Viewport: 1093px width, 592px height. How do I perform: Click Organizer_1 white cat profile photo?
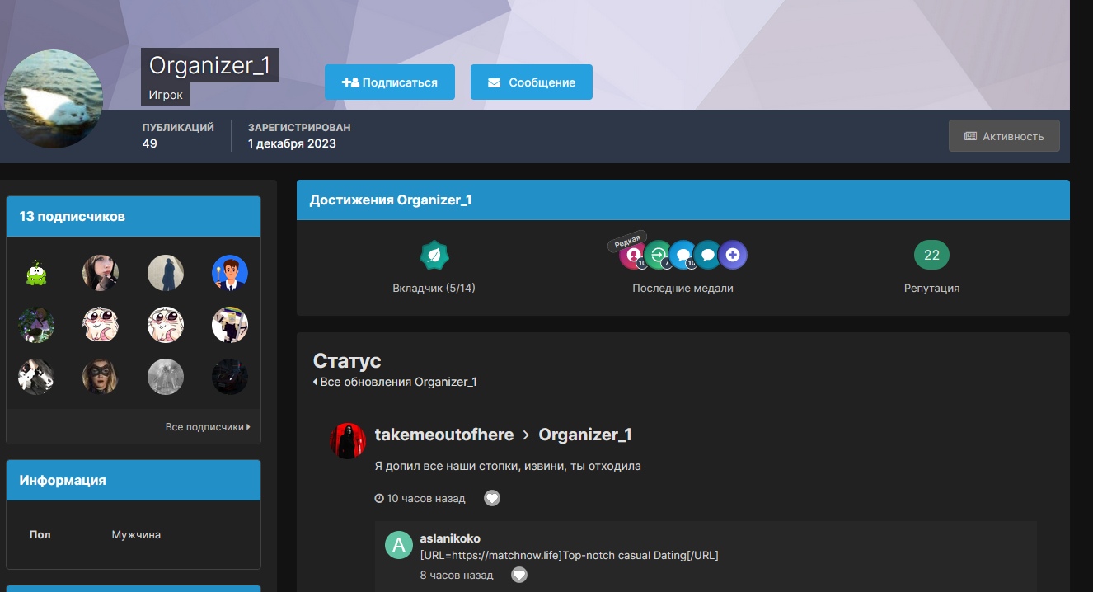pyautogui.click(x=54, y=99)
